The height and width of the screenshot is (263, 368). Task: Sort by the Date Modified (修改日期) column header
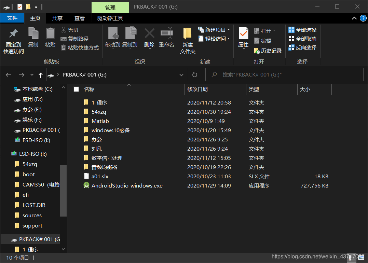pyautogui.click(x=197, y=89)
